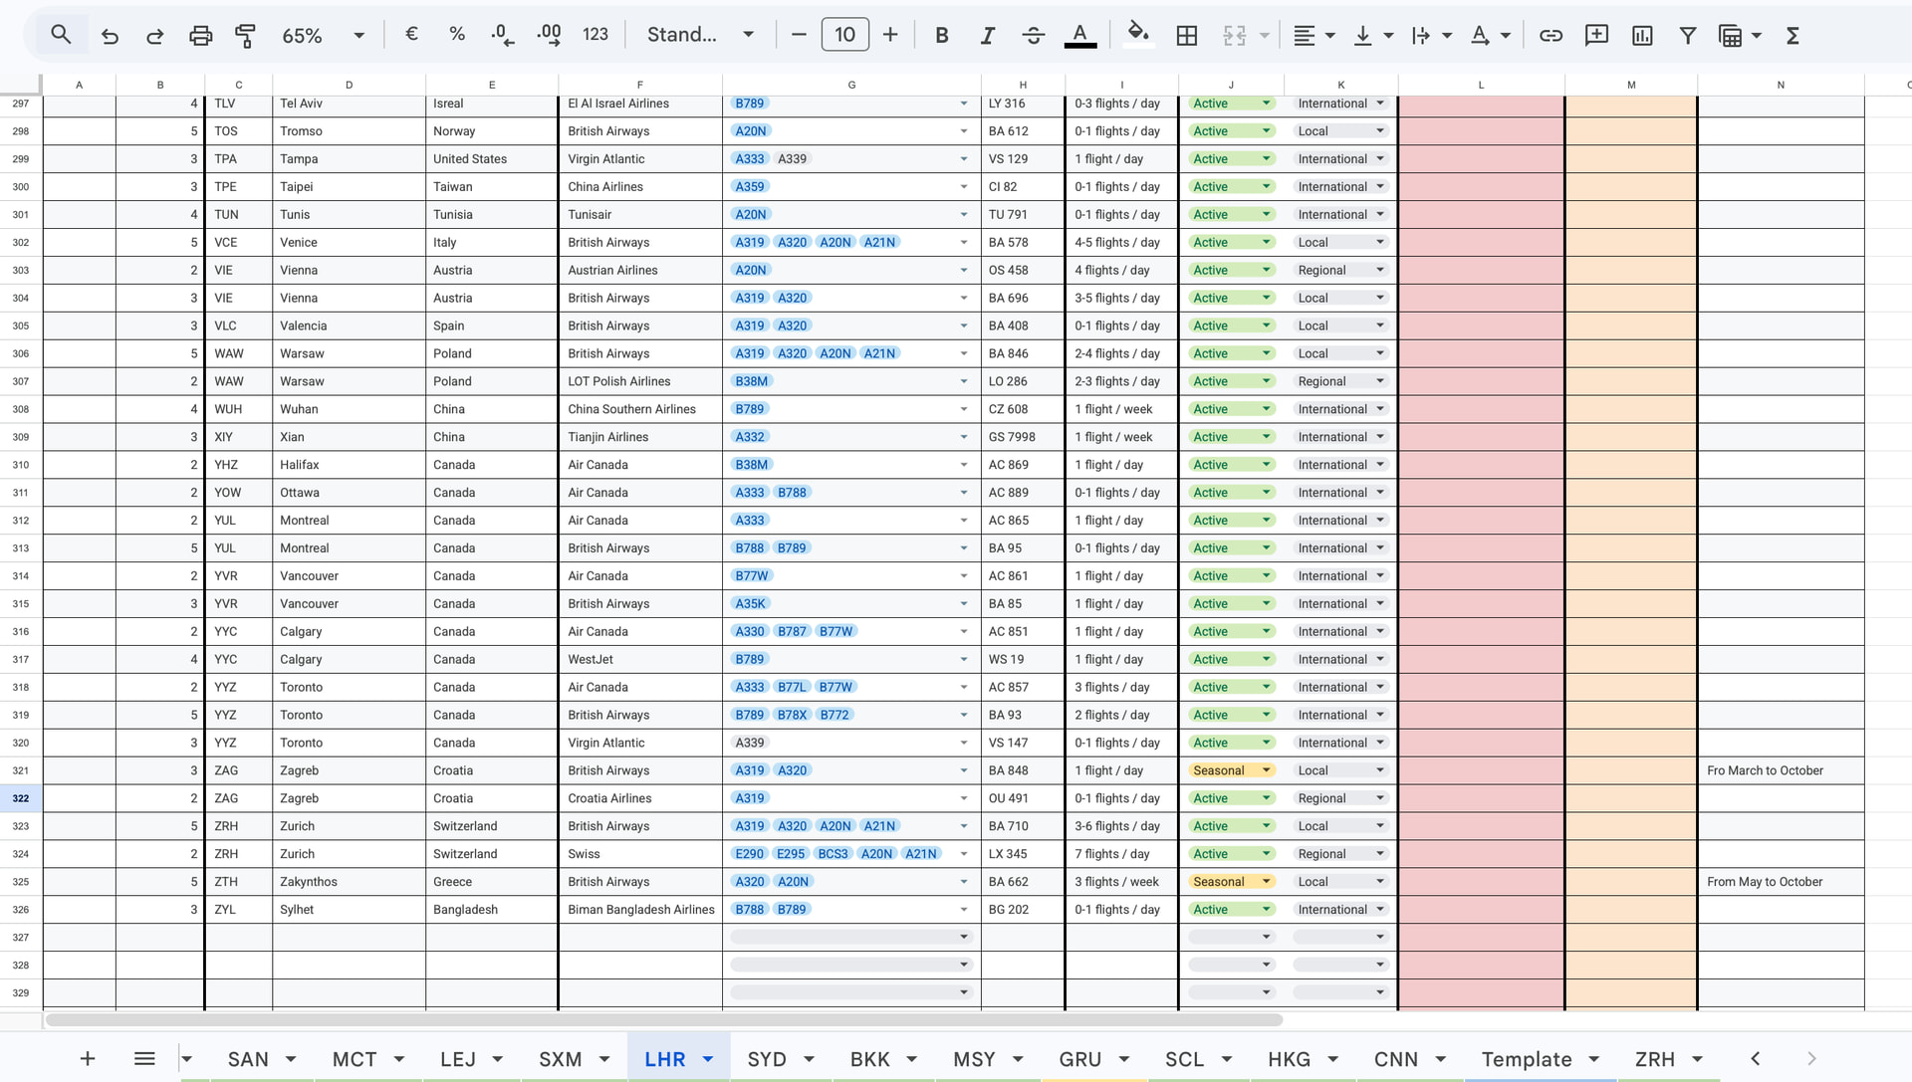Open the borders tool
1912x1082 pixels.
[x=1186, y=36]
